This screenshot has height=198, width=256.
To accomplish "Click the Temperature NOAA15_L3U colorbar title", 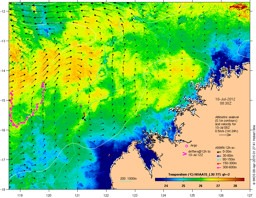I will coord(199,175).
